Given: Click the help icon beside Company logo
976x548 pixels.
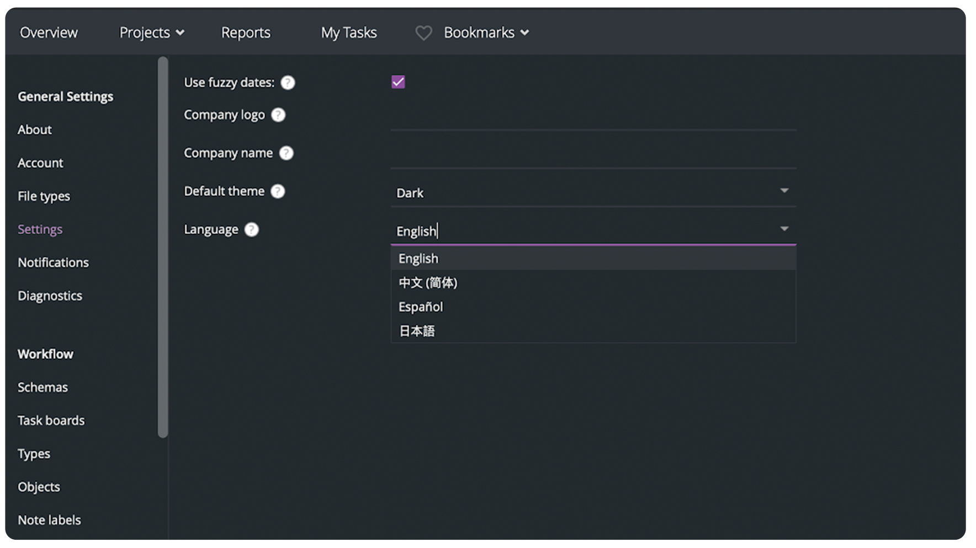Looking at the screenshot, I should tap(278, 115).
